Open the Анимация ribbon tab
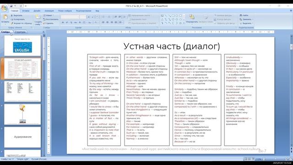Viewport: 293px width, 165px height. (49, 11)
